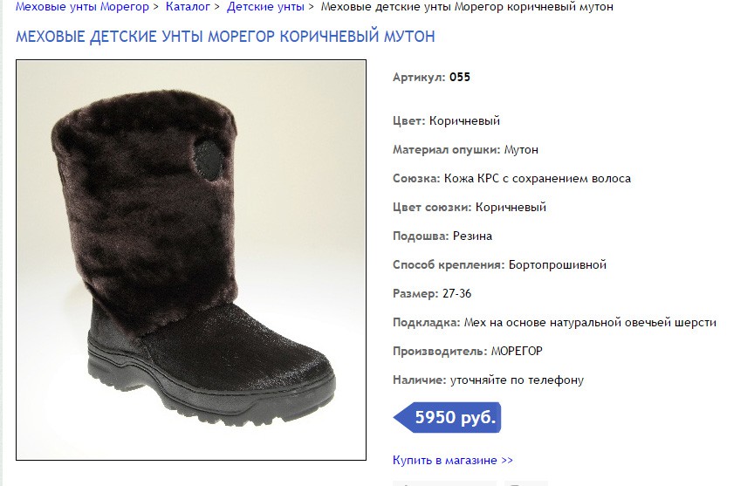
Task: Follow the Купить в магазине >> link
Action: [x=453, y=460]
